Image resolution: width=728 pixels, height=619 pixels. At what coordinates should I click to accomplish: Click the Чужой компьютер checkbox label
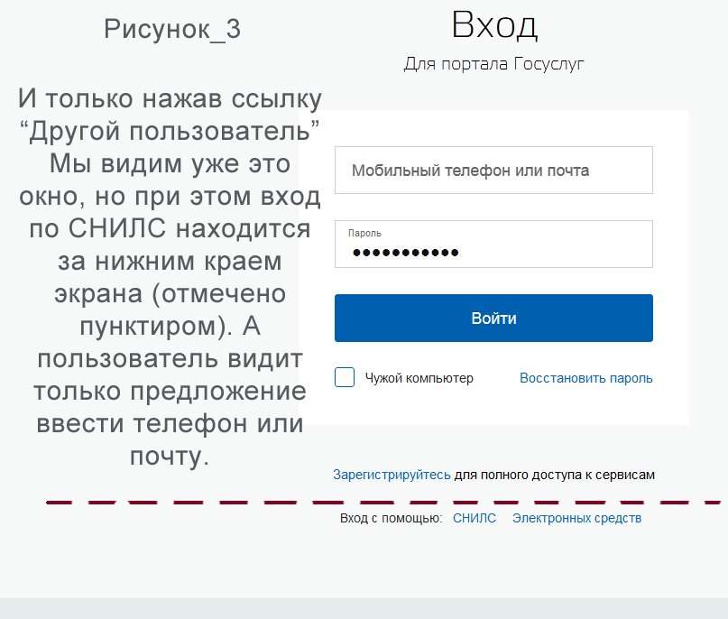419,379
